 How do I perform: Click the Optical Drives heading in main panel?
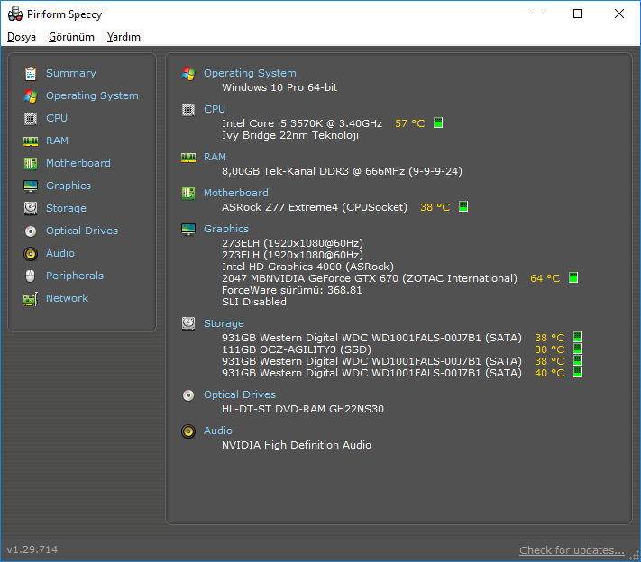tap(240, 394)
